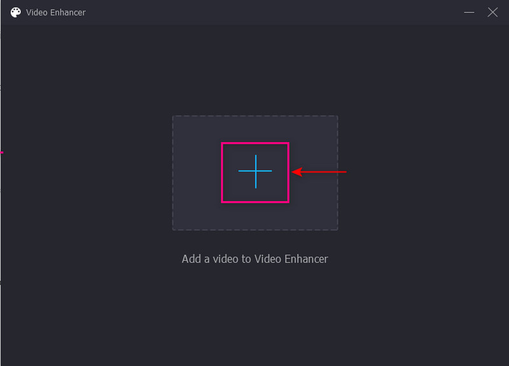This screenshot has height=366, width=509.
Task: Minimize the Video Enhancer window
Action: (470, 12)
